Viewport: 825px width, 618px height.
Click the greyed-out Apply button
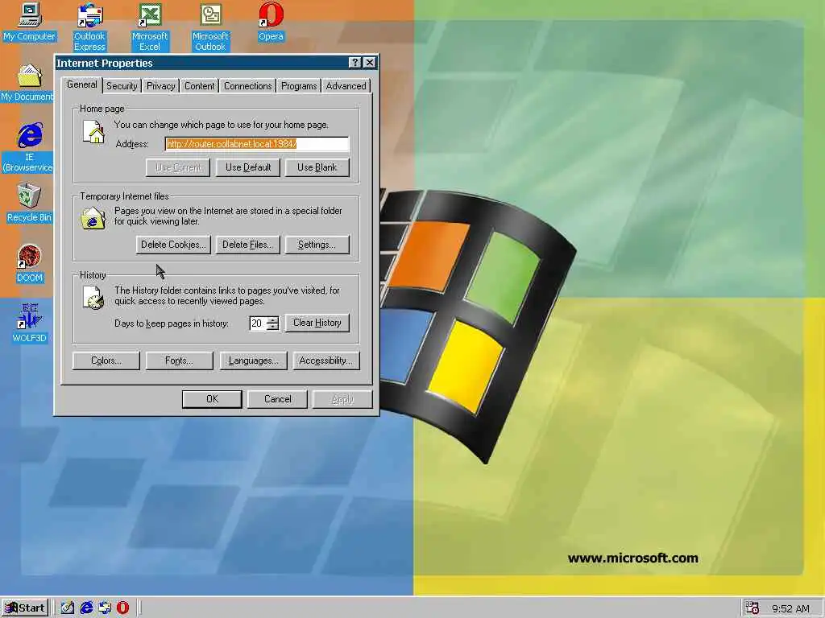pos(342,399)
